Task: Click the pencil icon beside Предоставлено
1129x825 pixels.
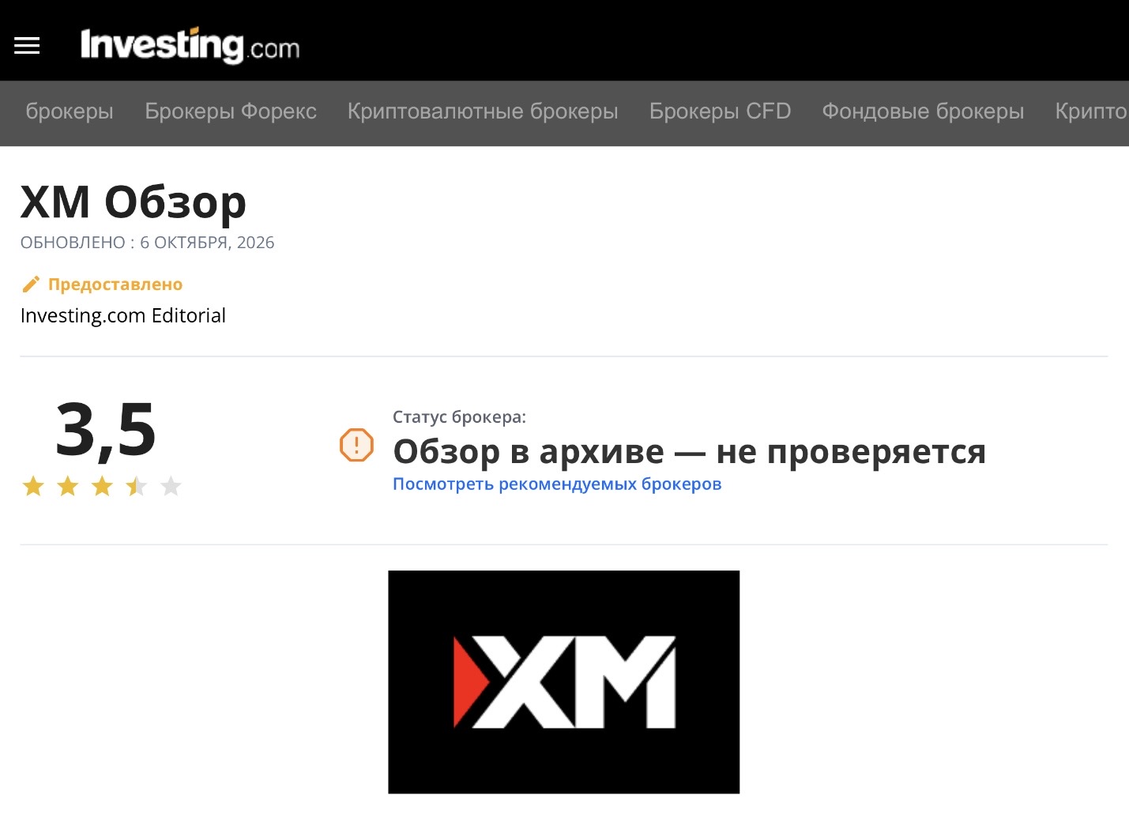Action: [31, 284]
